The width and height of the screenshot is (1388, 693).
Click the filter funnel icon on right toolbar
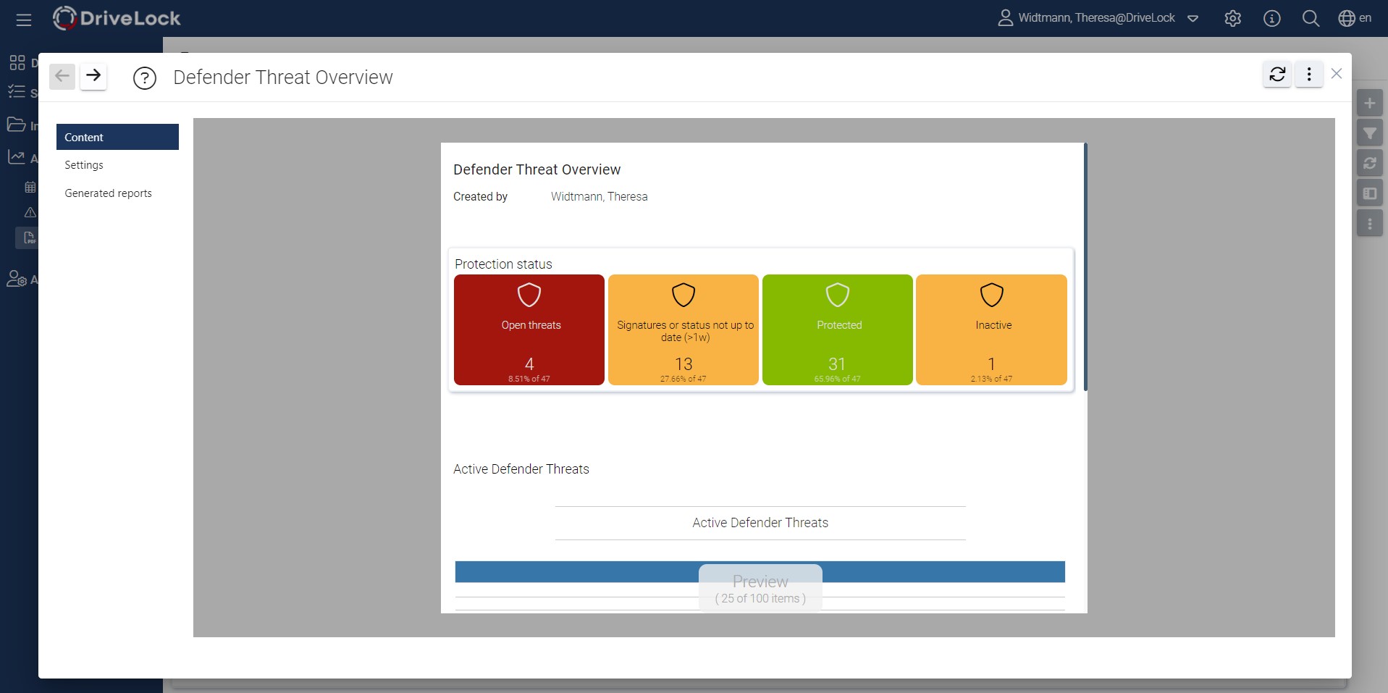1370,133
